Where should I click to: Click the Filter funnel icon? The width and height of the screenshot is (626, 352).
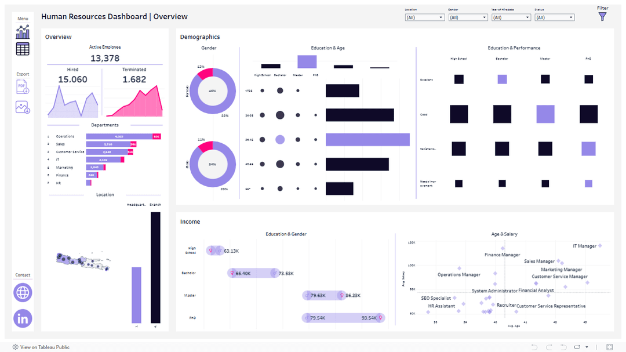tap(603, 17)
